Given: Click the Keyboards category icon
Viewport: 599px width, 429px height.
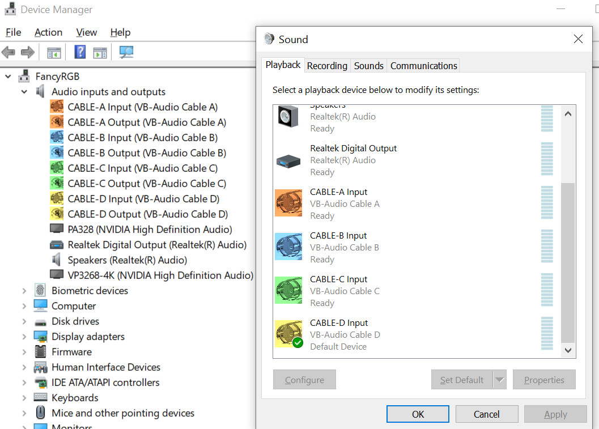Looking at the screenshot, I should pos(40,397).
